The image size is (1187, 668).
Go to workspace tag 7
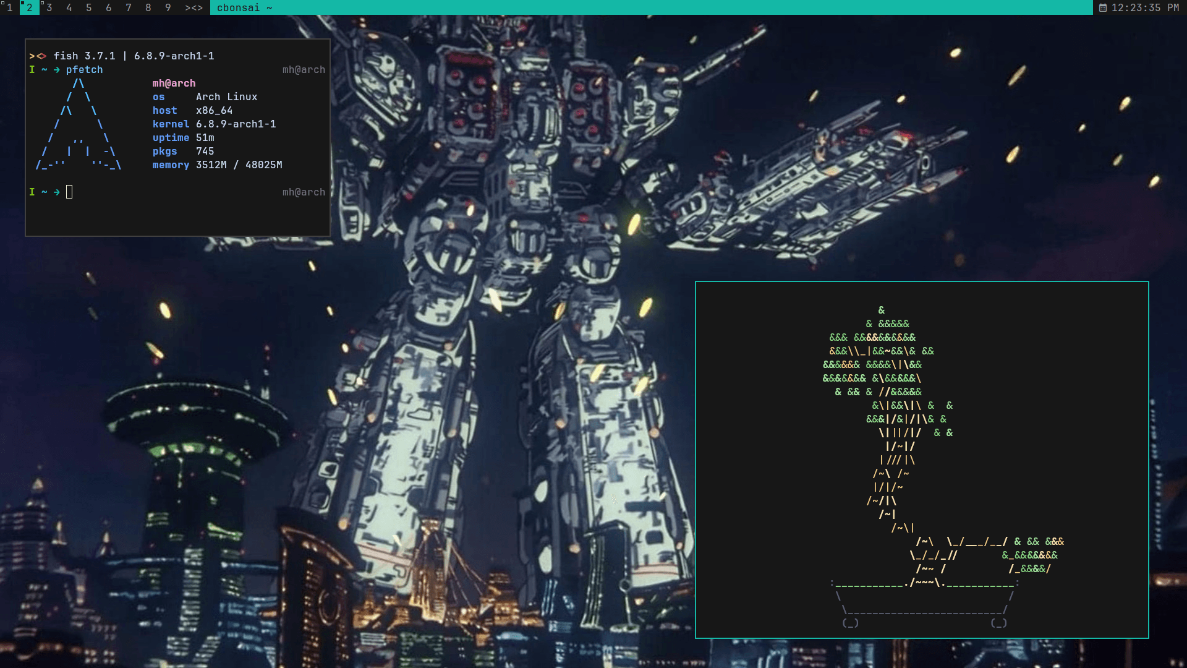(128, 7)
